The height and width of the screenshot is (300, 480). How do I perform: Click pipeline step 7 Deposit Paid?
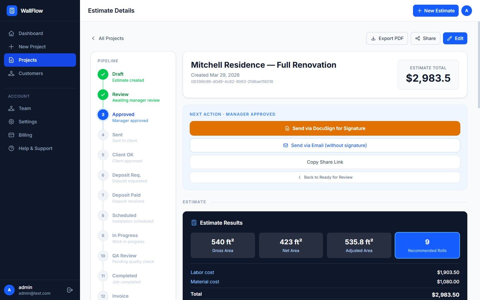coord(103,195)
